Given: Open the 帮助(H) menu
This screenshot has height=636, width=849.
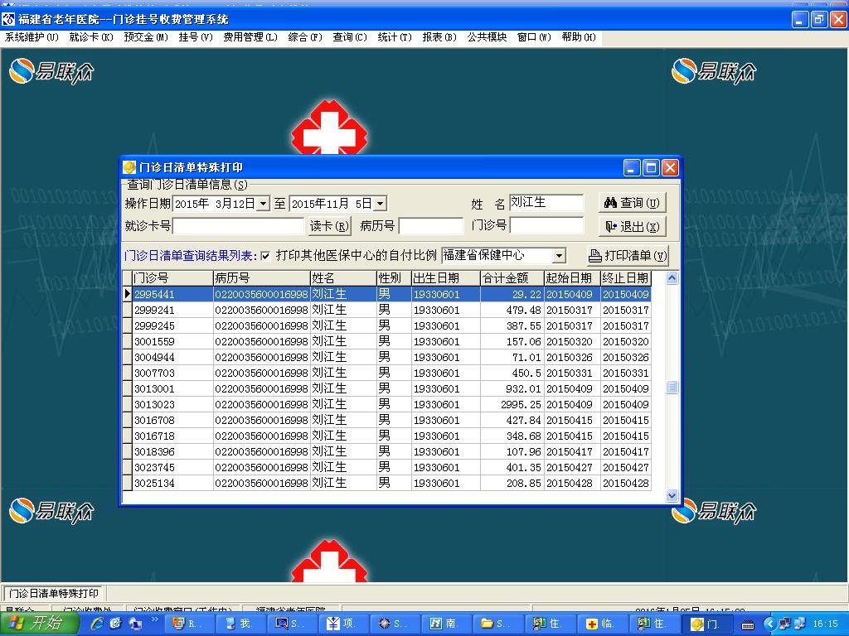Looking at the screenshot, I should click(x=578, y=36).
